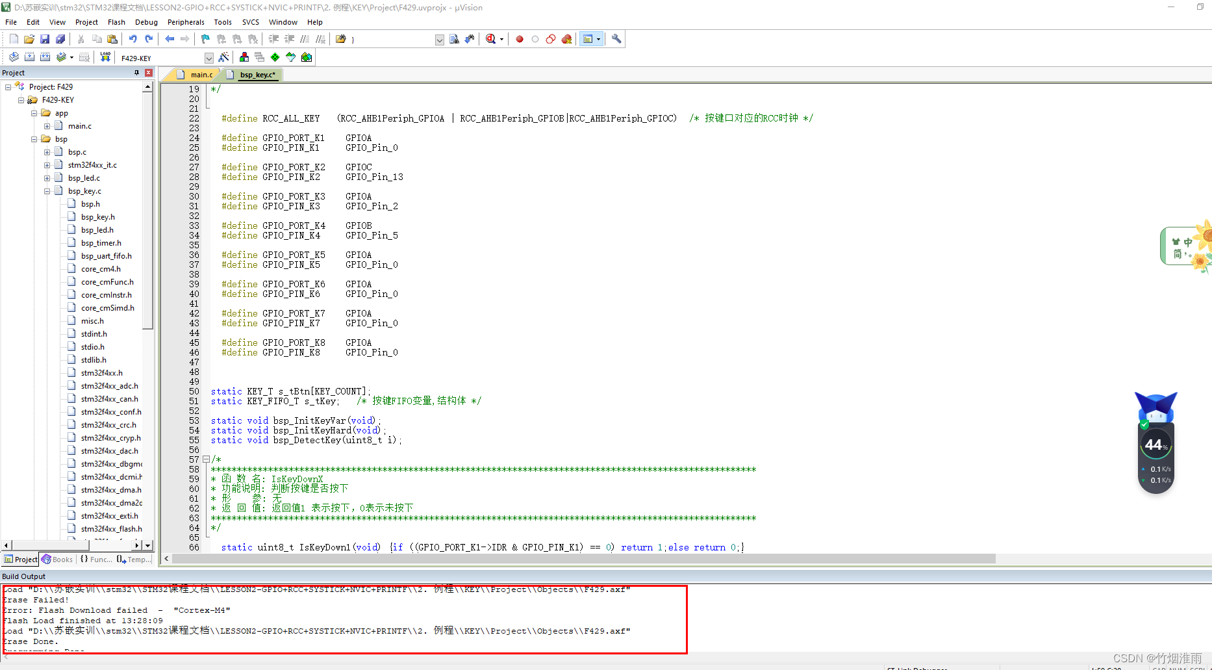The width and height of the screenshot is (1212, 670).
Task: Comment out selection with comment icon
Action: [305, 39]
